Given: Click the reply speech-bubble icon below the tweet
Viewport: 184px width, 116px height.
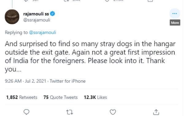Looking at the screenshot, I should coord(26,112).
